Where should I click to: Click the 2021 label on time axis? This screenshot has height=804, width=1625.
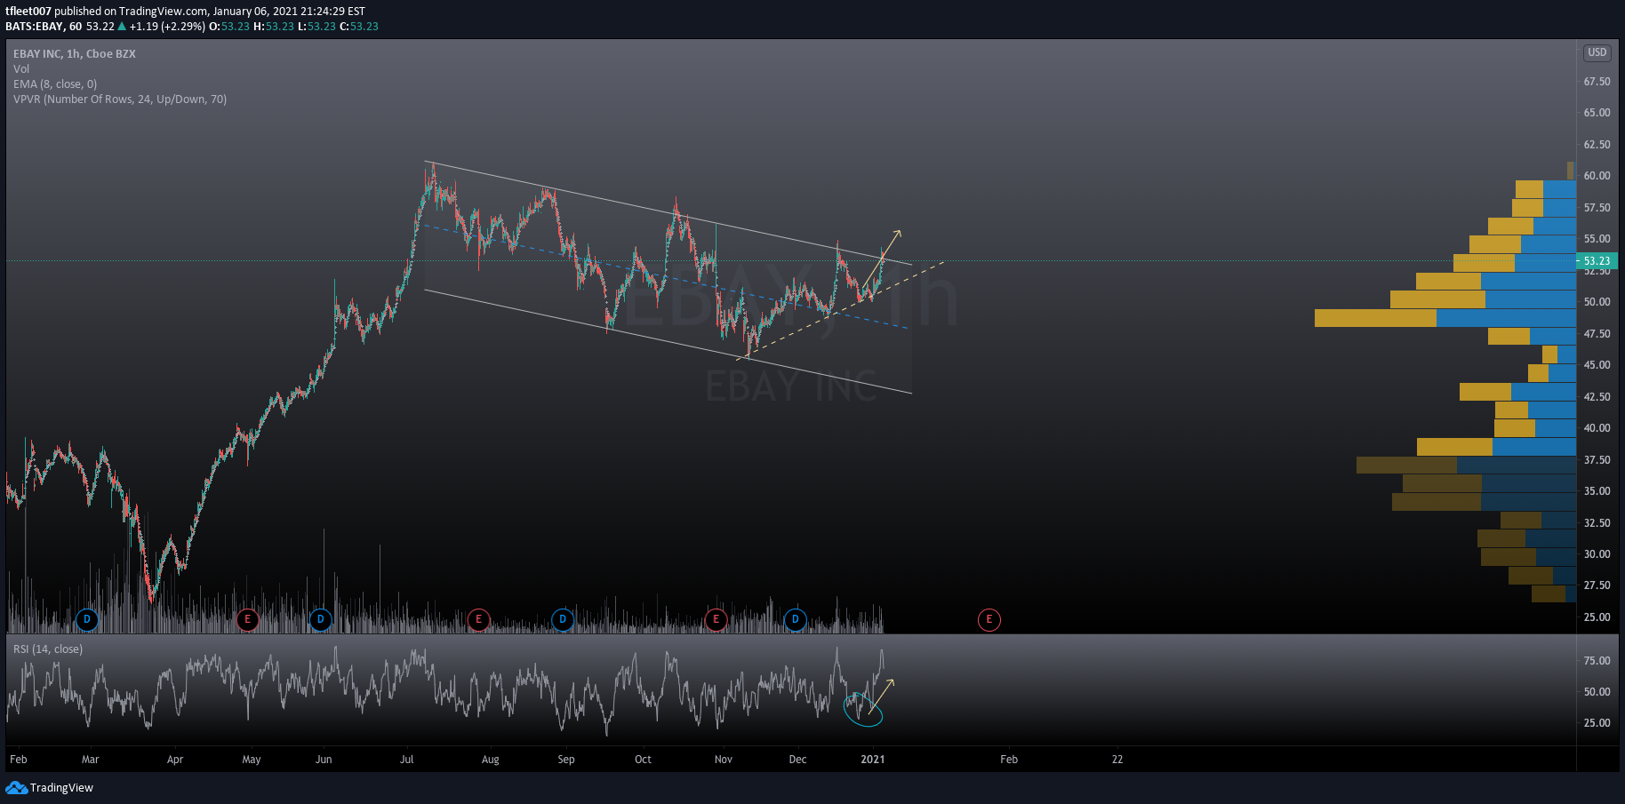(873, 760)
